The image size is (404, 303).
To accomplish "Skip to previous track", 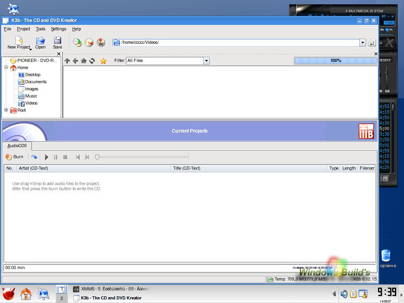I will (78, 157).
